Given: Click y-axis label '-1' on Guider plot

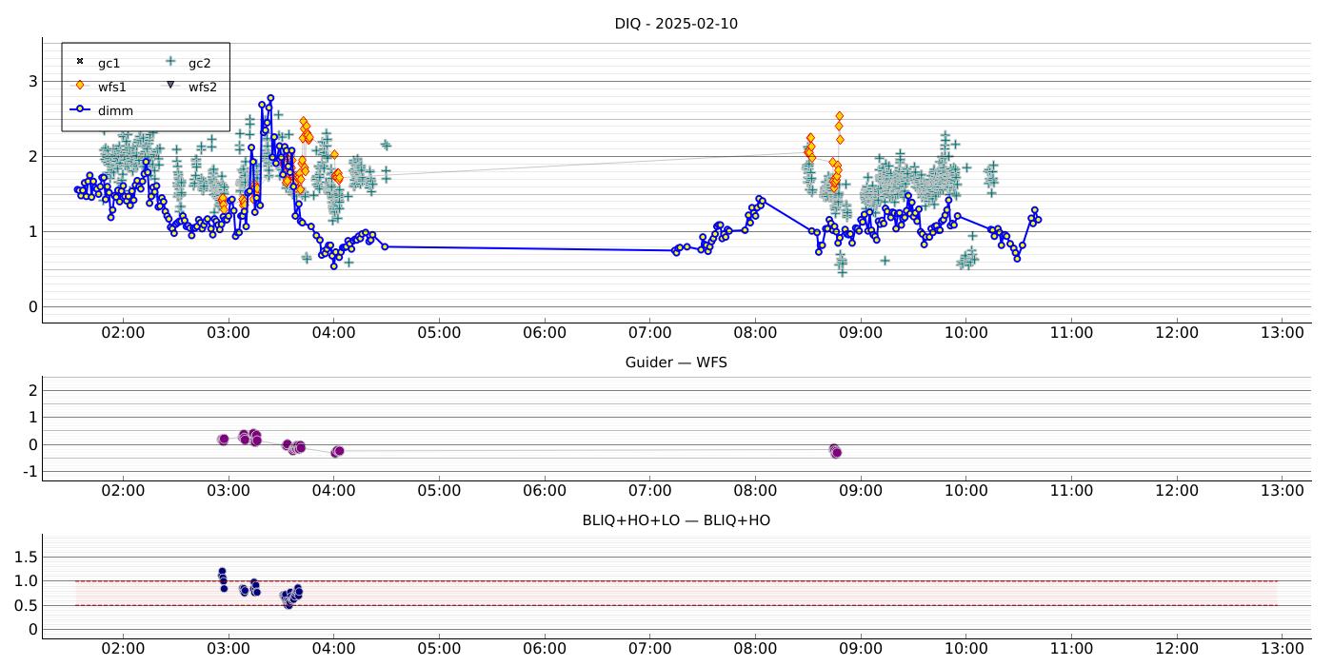Looking at the screenshot, I should (30, 472).
